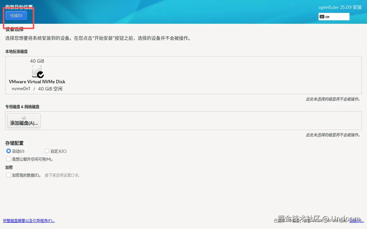
Task: Select the 自动(U) automatic storage radio
Action: 9,151
